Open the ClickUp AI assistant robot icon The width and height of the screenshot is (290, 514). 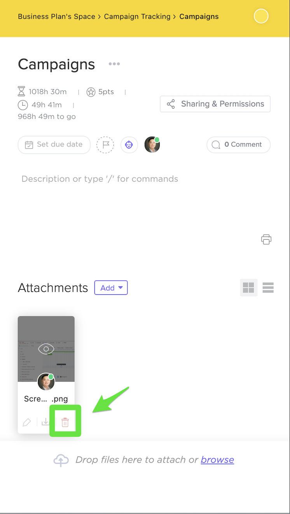pos(129,144)
